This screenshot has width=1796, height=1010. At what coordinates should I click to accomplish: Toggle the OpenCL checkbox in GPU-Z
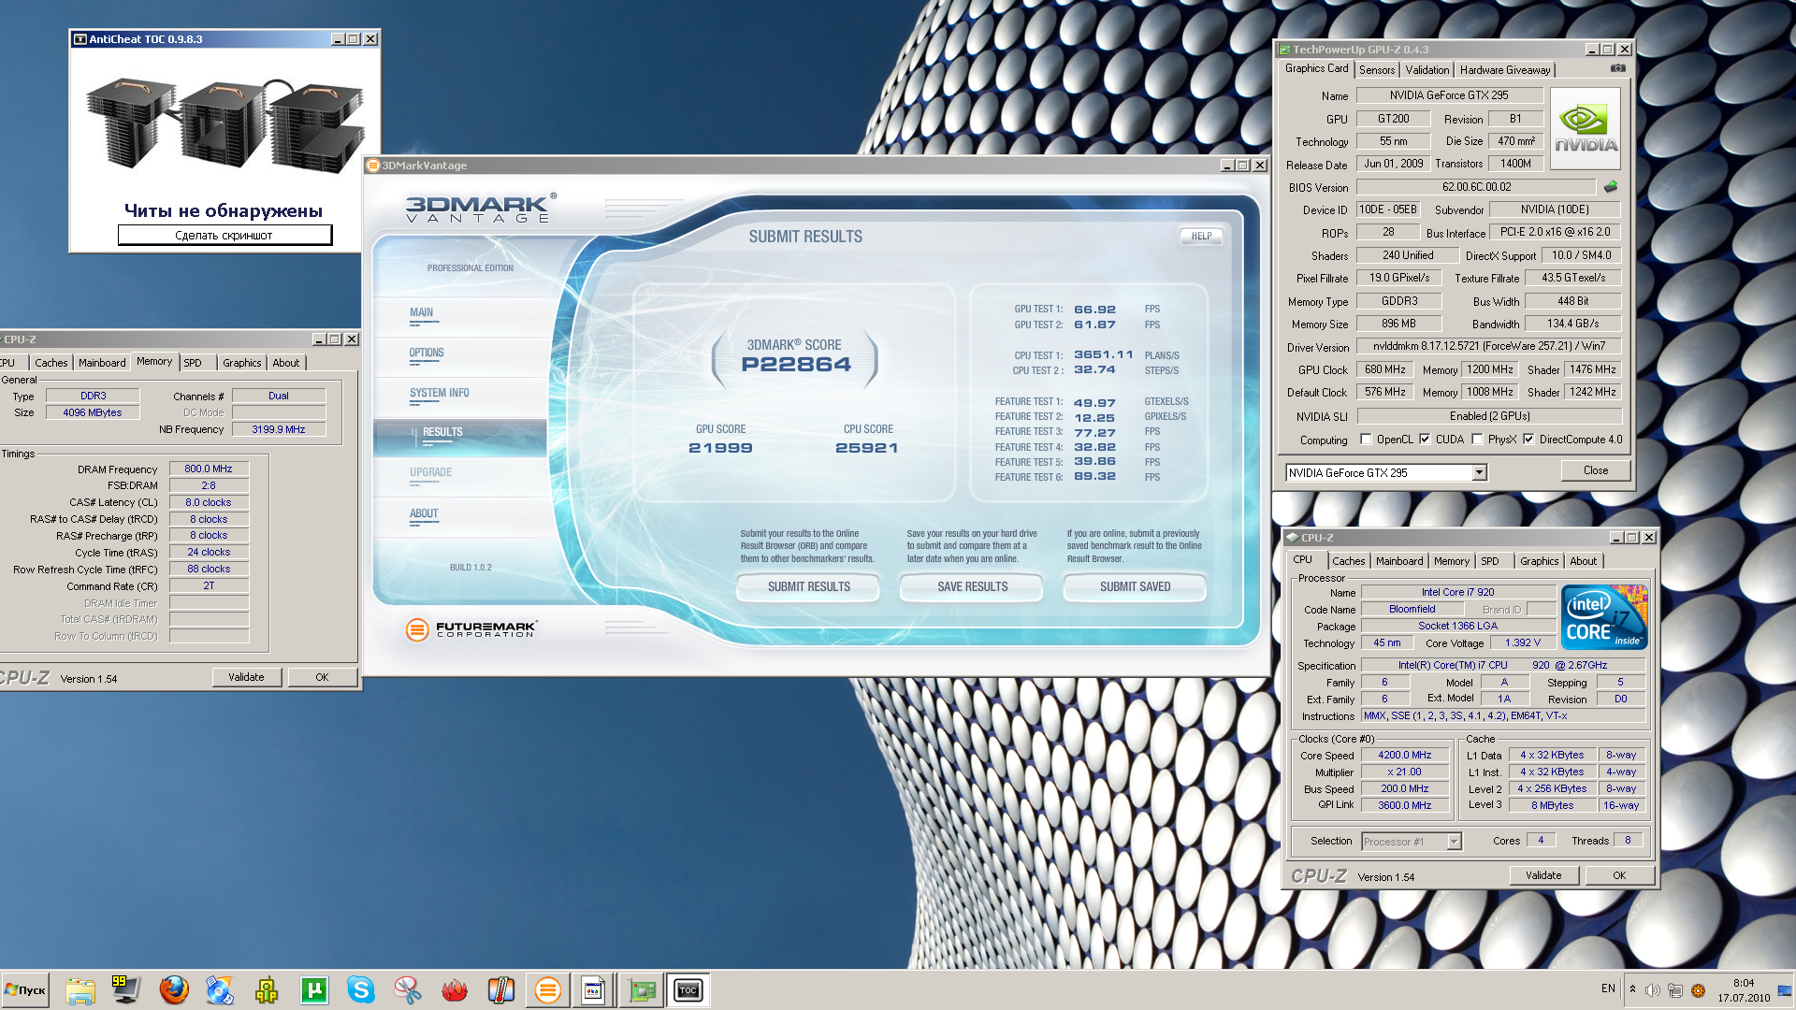click(1366, 440)
